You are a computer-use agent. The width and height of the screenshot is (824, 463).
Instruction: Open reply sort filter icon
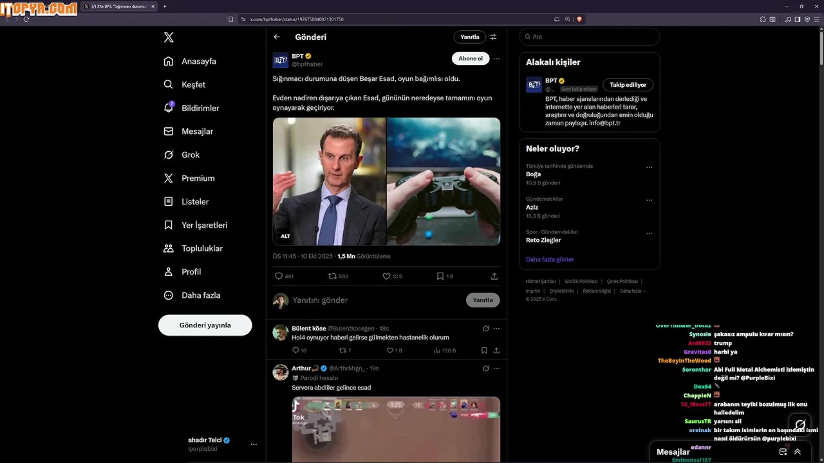pos(494,37)
